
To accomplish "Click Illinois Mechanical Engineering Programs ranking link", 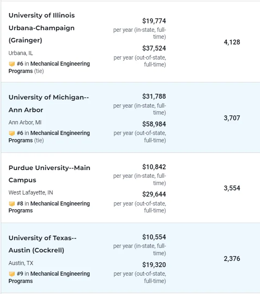I will pyautogui.click(x=60, y=64).
